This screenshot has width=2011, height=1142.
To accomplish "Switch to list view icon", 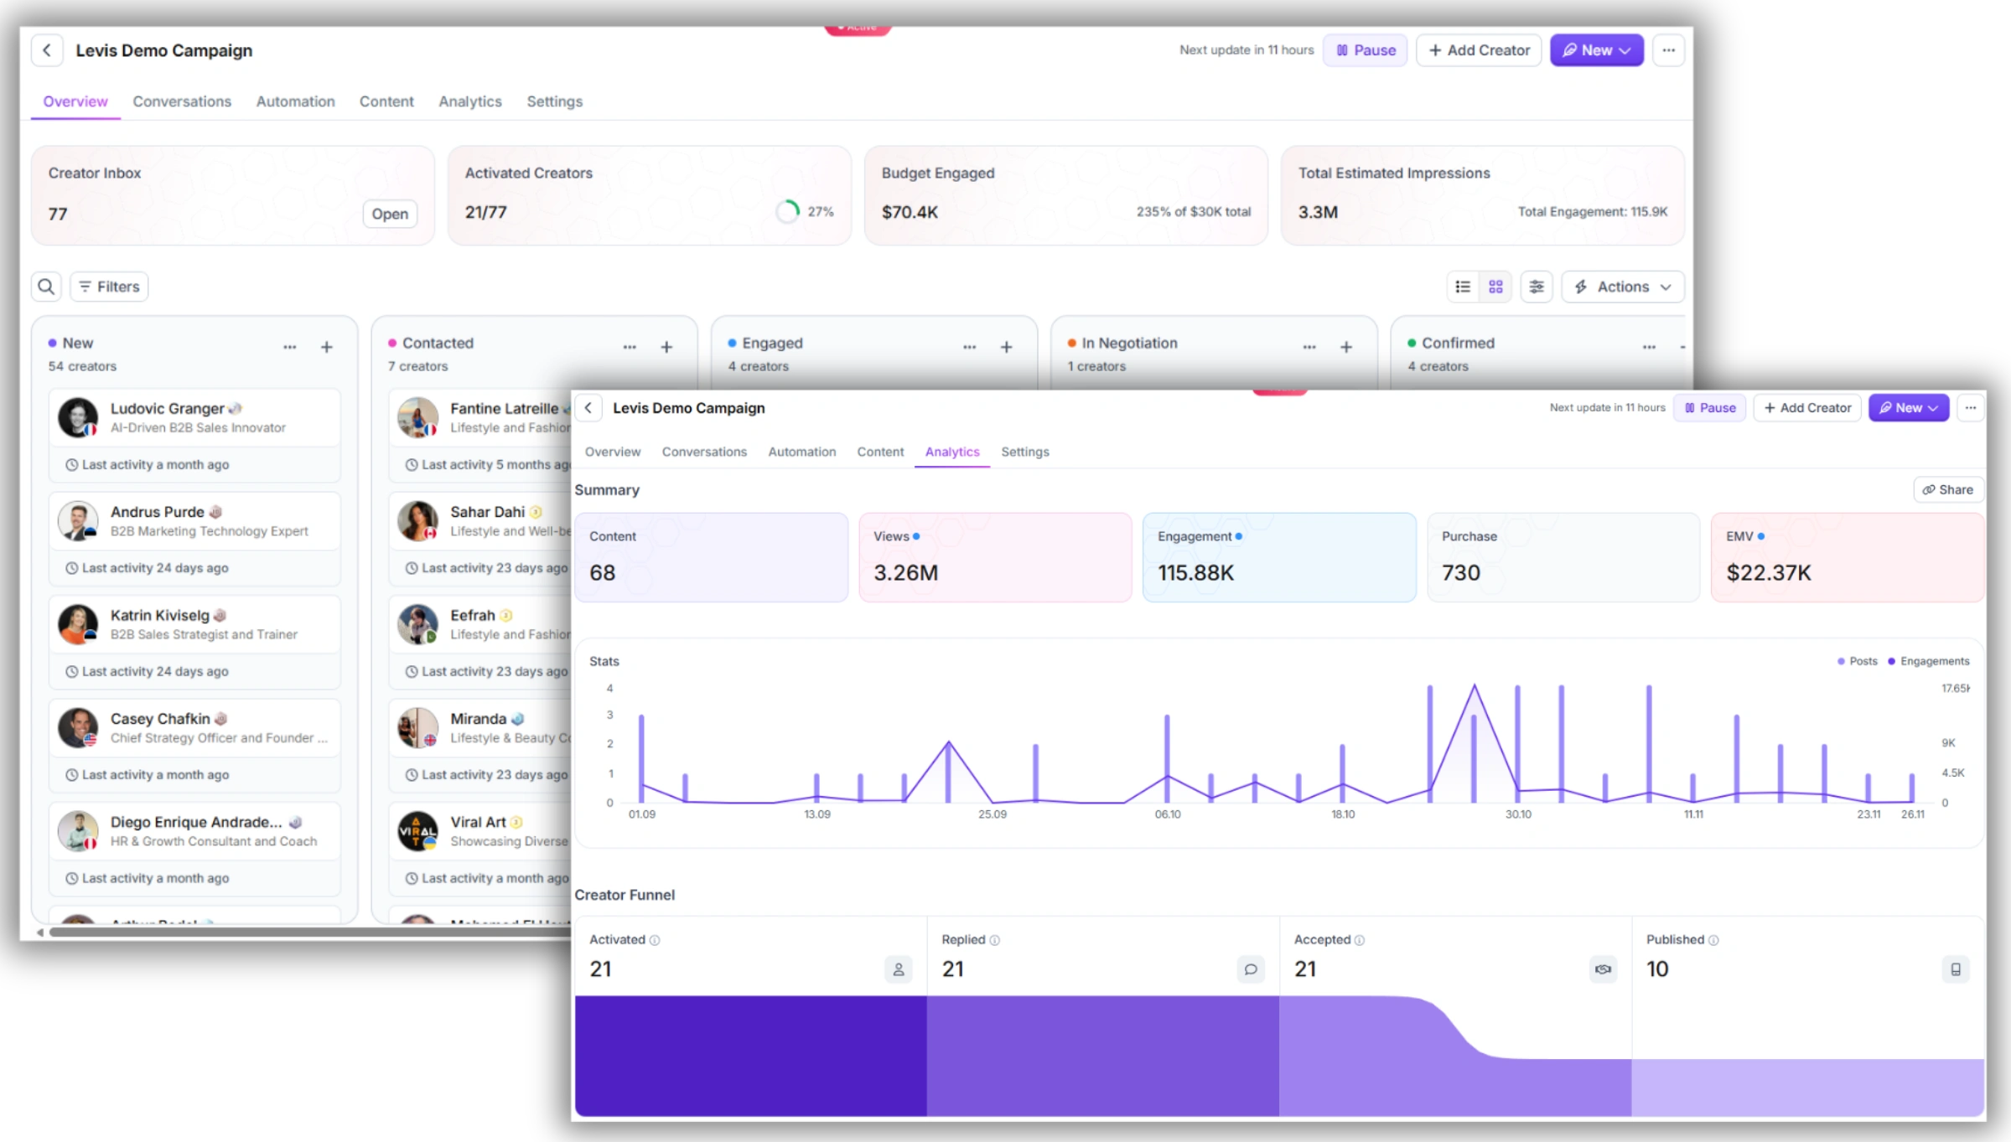I will pos(1463,287).
